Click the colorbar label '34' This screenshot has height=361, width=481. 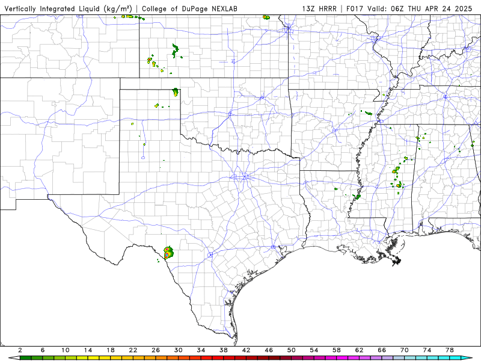(201, 350)
